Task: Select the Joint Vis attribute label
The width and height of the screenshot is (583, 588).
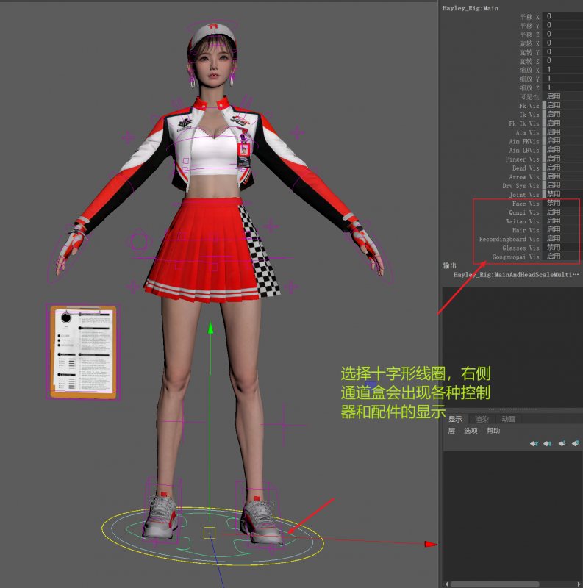Action: click(524, 195)
